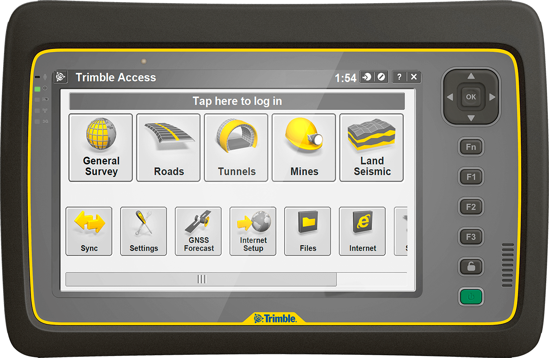Click the F3 hardware key
Image resolution: width=549 pixels, height=358 pixels.
(471, 237)
